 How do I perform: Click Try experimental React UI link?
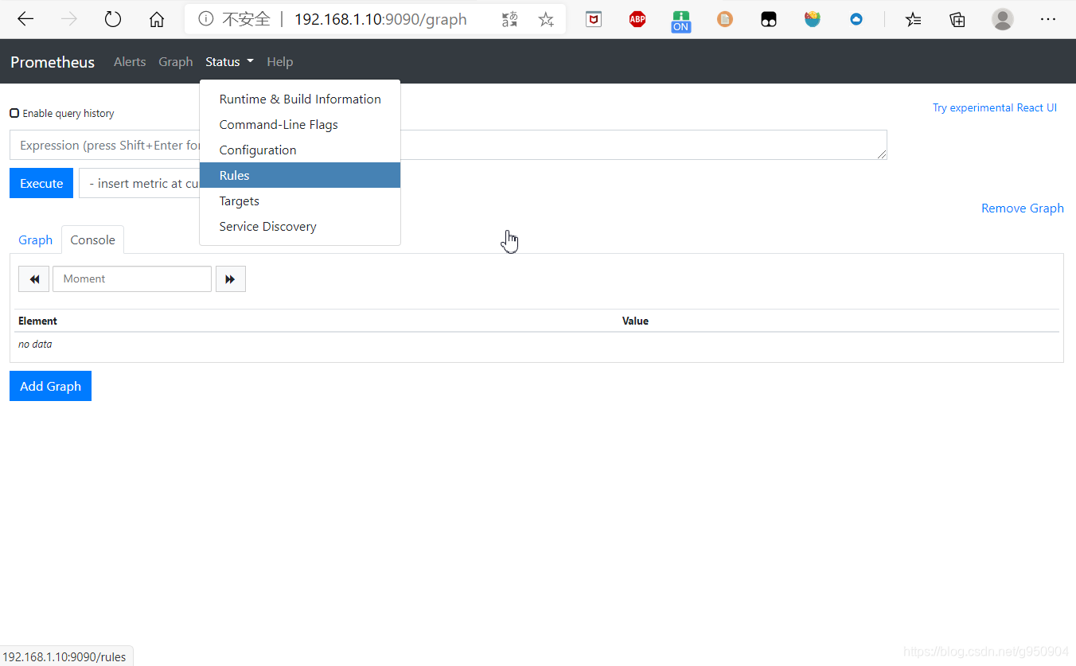tap(995, 107)
